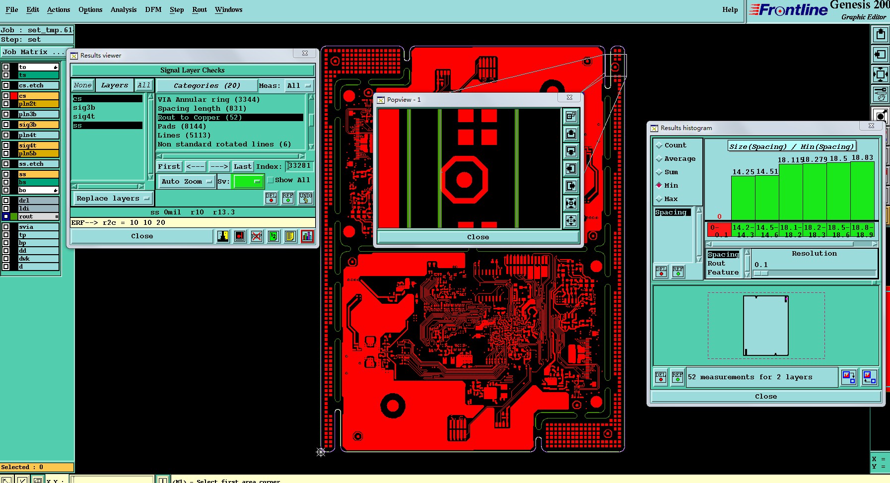Viewport: 890px width, 483px height.
Task: Select the Max radio option
Action: (x=659, y=199)
